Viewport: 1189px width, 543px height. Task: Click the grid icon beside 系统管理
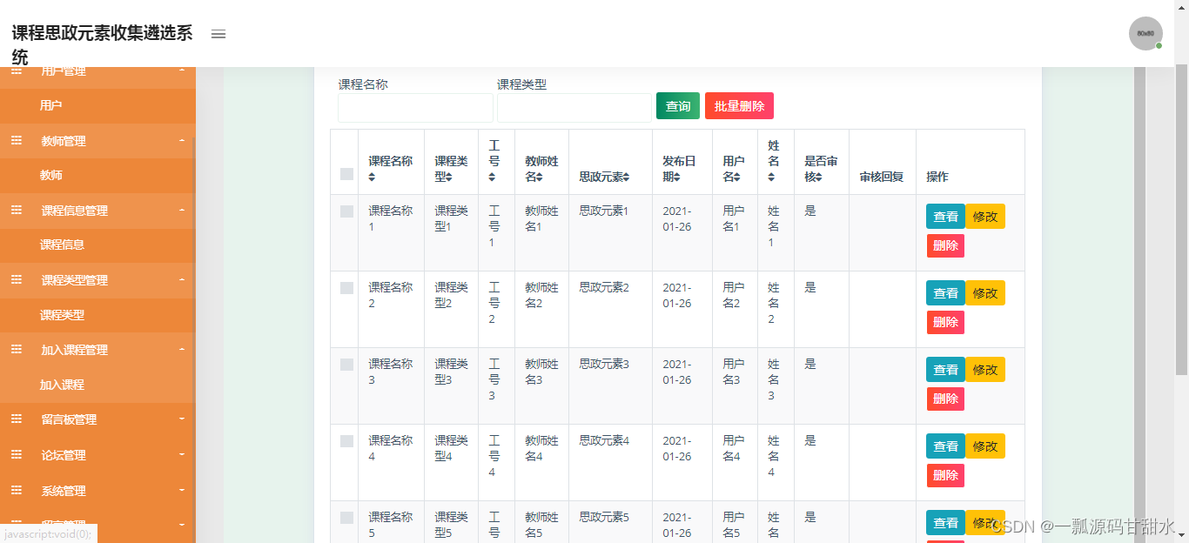pyautogui.click(x=15, y=490)
